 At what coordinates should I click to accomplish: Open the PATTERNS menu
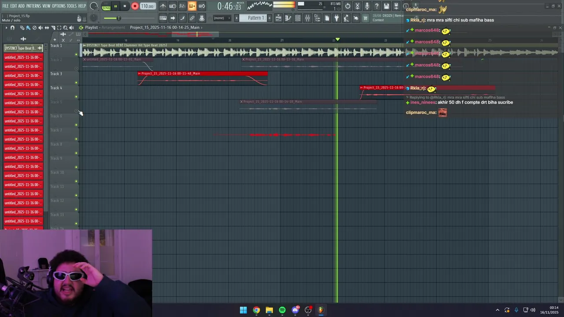[x=33, y=6]
